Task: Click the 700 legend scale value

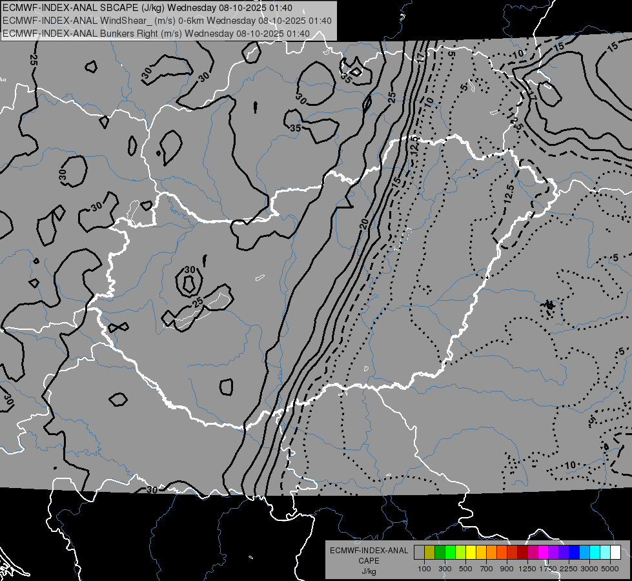Action: (487, 569)
